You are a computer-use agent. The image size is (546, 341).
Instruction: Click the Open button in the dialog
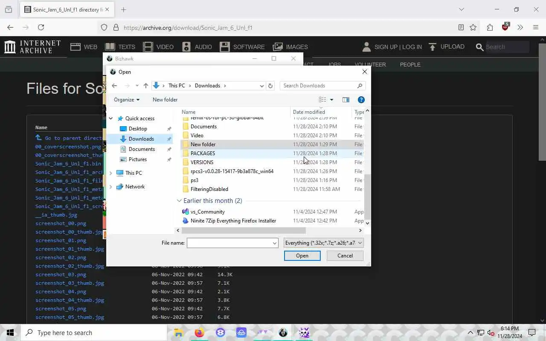coord(302,256)
